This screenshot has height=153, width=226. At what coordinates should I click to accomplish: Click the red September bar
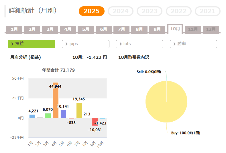click(x=95, y=122)
